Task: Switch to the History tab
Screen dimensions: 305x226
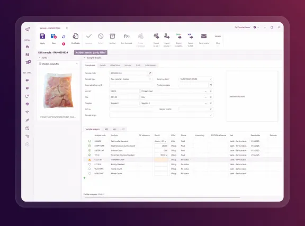Action: (x=128, y=65)
